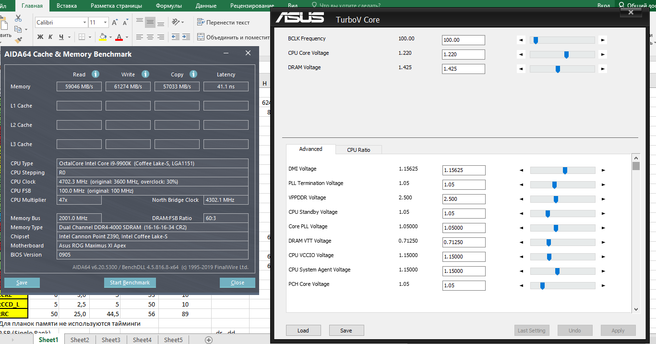Open the Вставка ribbon tab
Viewport: 656px width, 344px height.
point(66,6)
